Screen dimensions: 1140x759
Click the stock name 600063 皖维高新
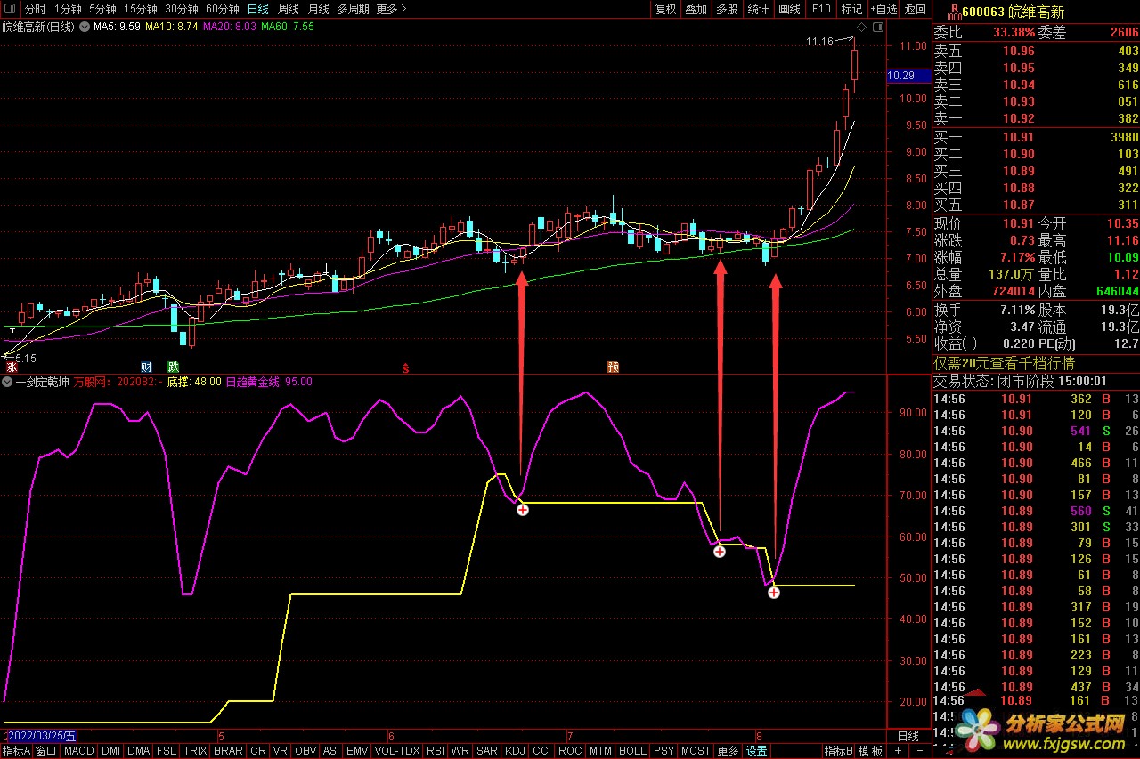tap(1014, 11)
